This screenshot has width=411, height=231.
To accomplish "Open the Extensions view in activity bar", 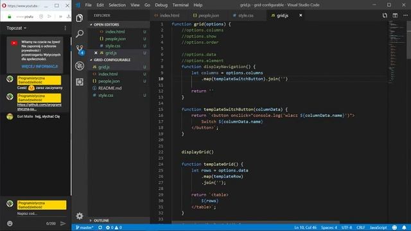I will [x=80, y=82].
